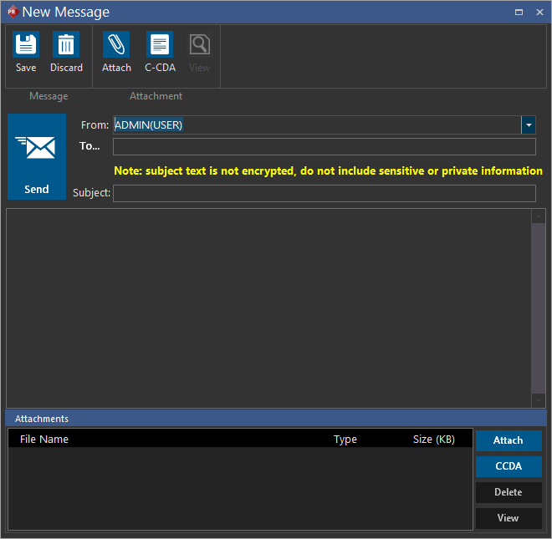Sort attachments by File Name column
552x539 pixels.
44,440
